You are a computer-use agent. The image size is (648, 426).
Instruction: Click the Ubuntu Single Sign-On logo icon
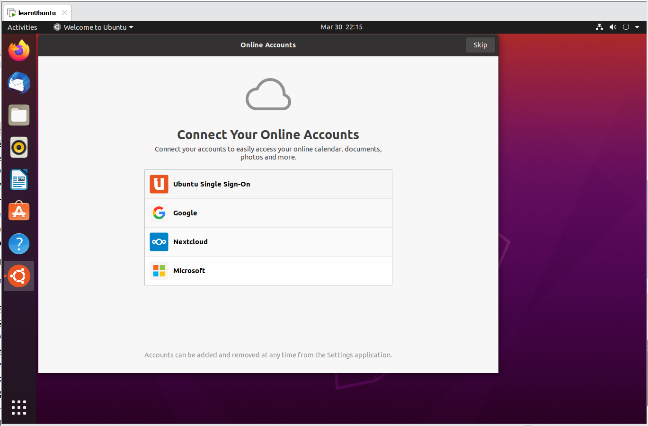(159, 184)
